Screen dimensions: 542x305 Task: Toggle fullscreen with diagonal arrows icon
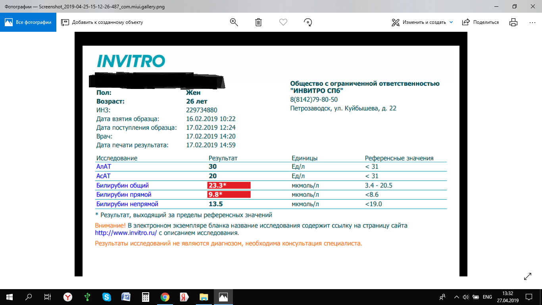pyautogui.click(x=528, y=276)
